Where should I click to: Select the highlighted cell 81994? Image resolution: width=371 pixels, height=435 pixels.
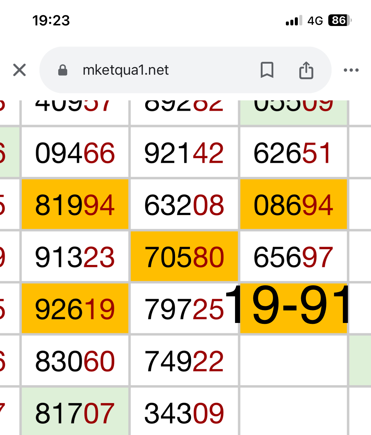tap(75, 205)
